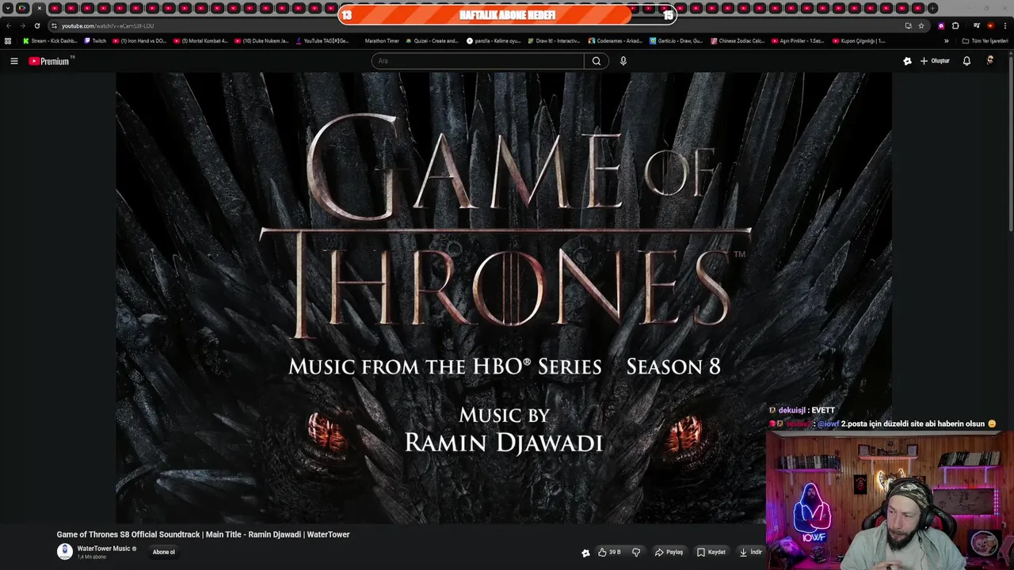View site information icon in address bar

click(54, 26)
